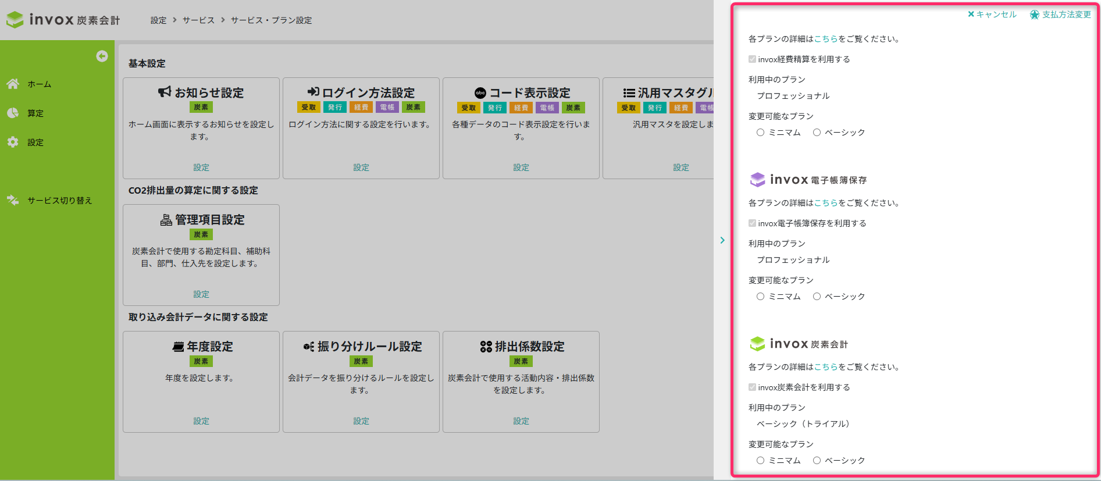Click 設定 link on 振り分けルール設定 card
Viewport: 1101px width, 481px height.
[361, 421]
